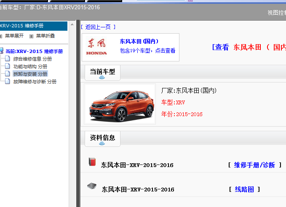Viewport: 286px width, 207px height.
Task: Click the 查看 东风本田 (国内 link
Action: click(249, 47)
